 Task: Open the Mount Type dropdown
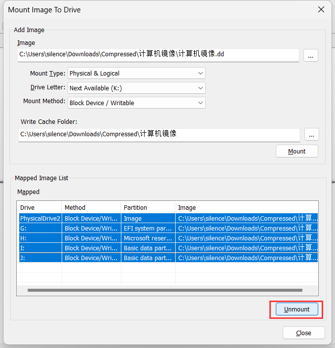pyautogui.click(x=137, y=73)
